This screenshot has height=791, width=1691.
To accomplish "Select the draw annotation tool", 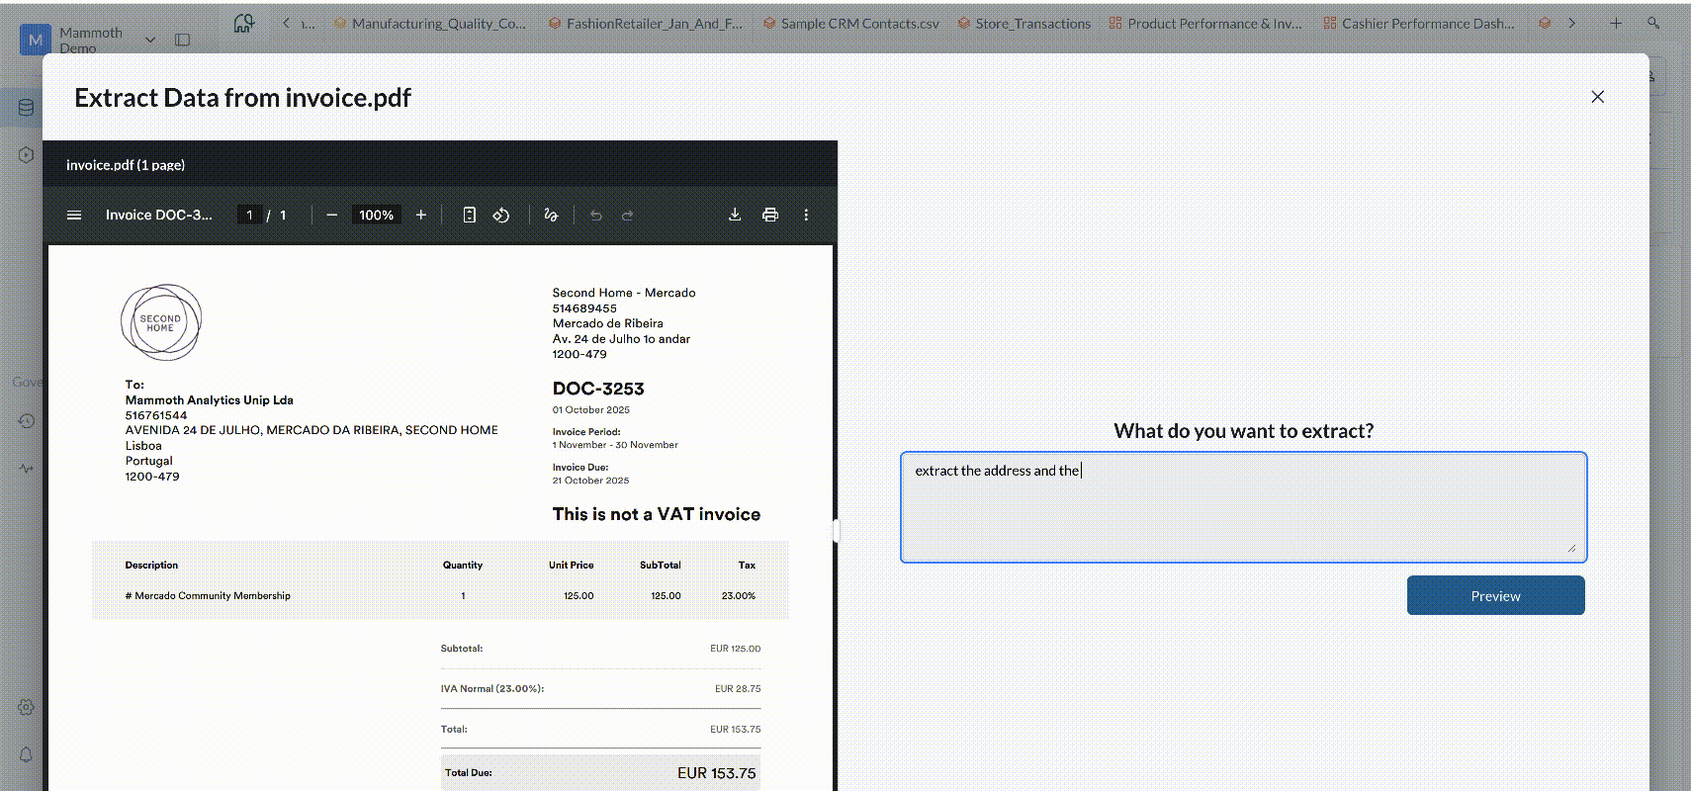I will 551,215.
